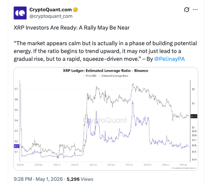Screen dimensions: 210x186
Task: Select the XRP Investors Are Ready headline
Action: tap(71, 28)
